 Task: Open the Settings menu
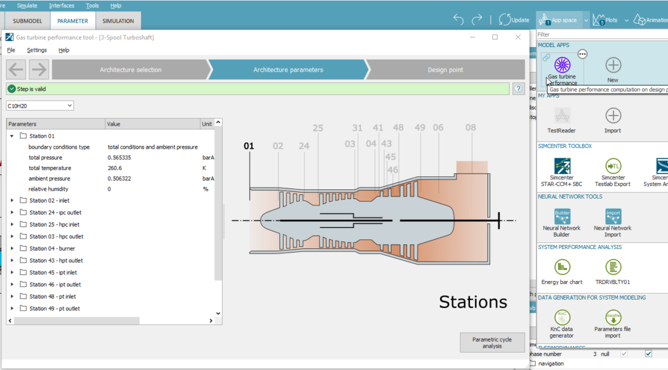pos(37,50)
